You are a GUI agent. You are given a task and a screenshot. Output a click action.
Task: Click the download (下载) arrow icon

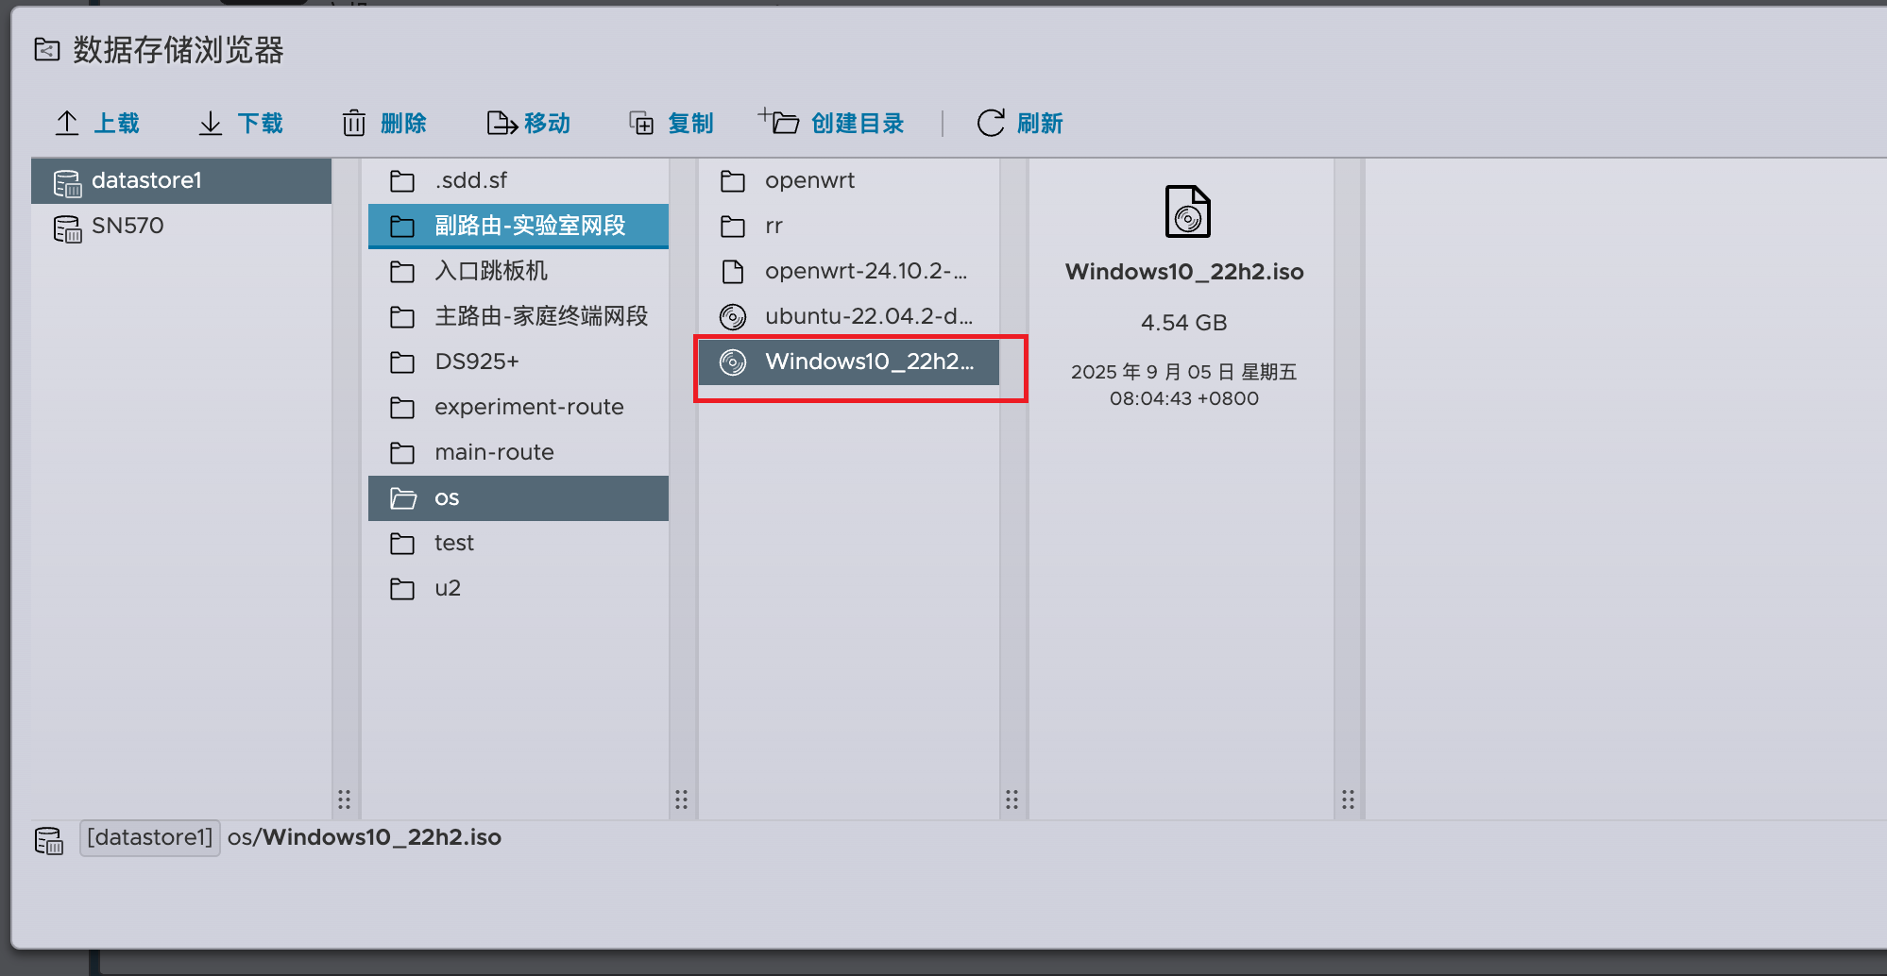tap(211, 124)
